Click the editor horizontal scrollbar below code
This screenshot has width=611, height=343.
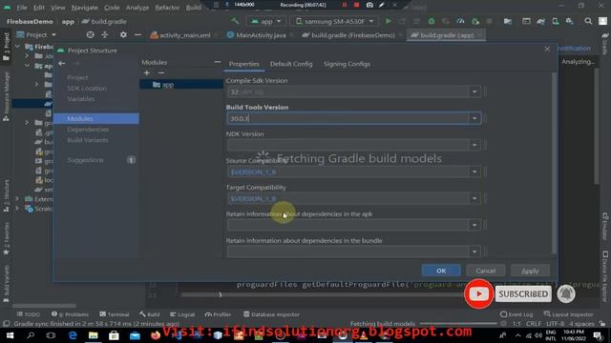point(322,294)
